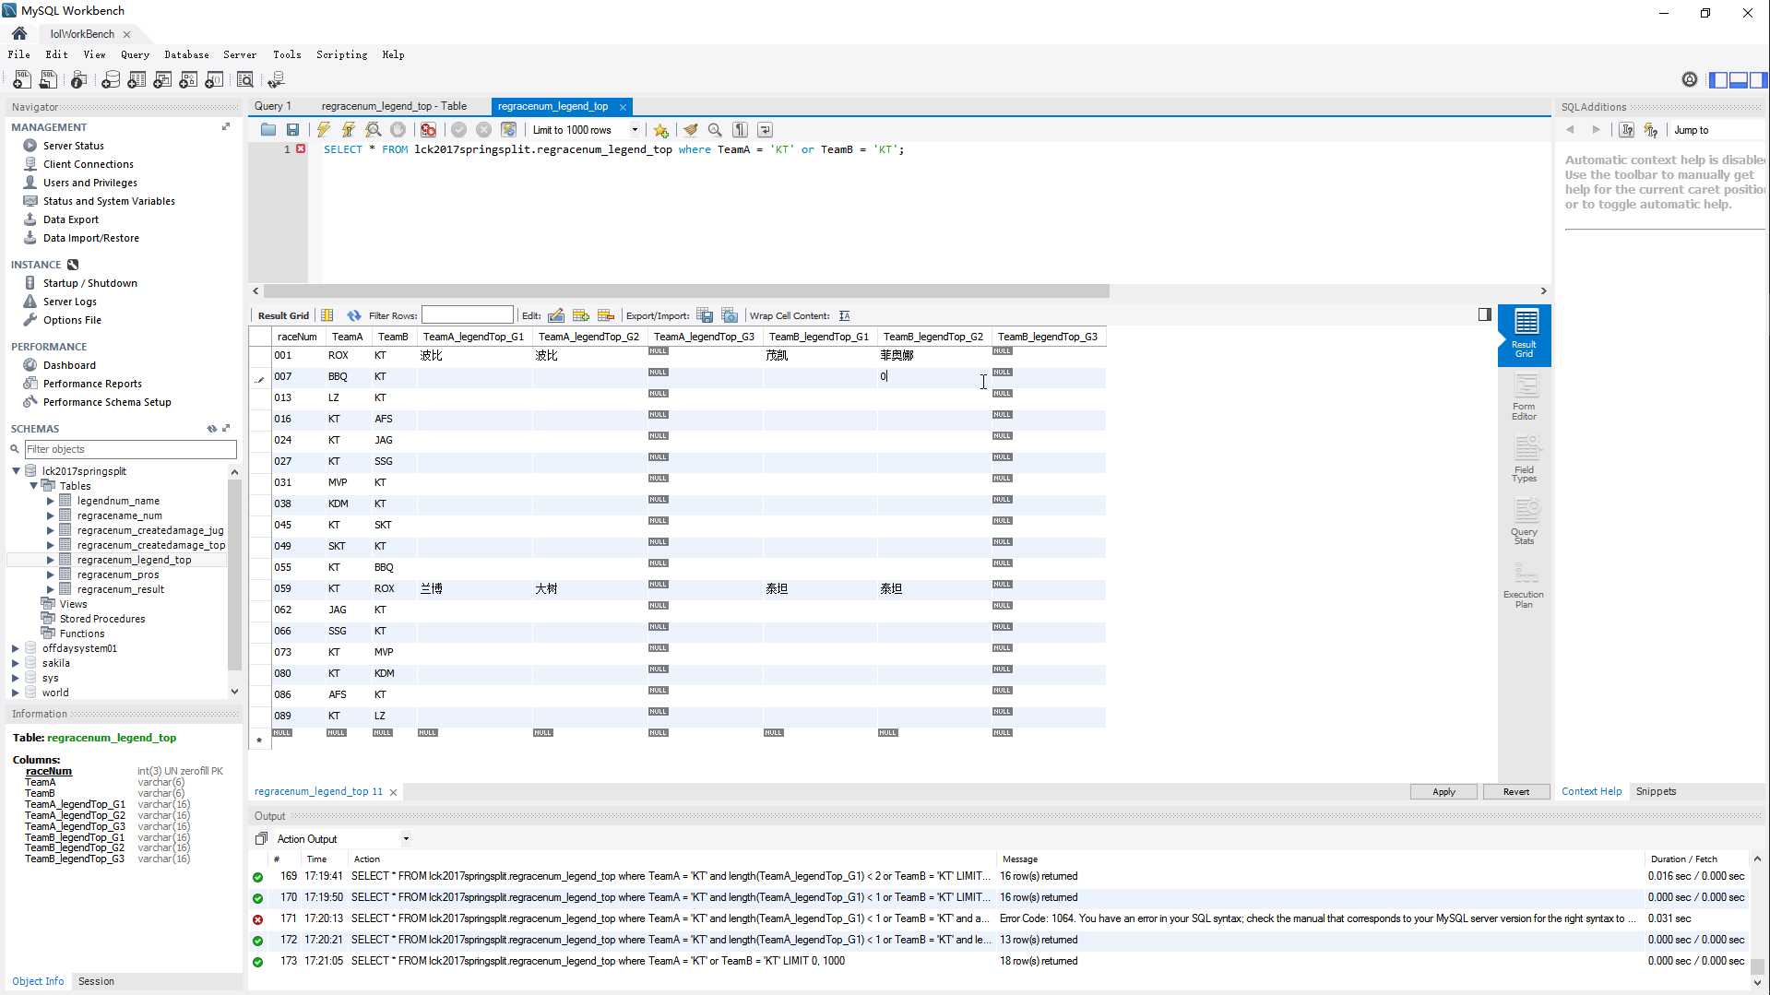Toggle invisible characters pilcrow icon

pyautogui.click(x=740, y=130)
